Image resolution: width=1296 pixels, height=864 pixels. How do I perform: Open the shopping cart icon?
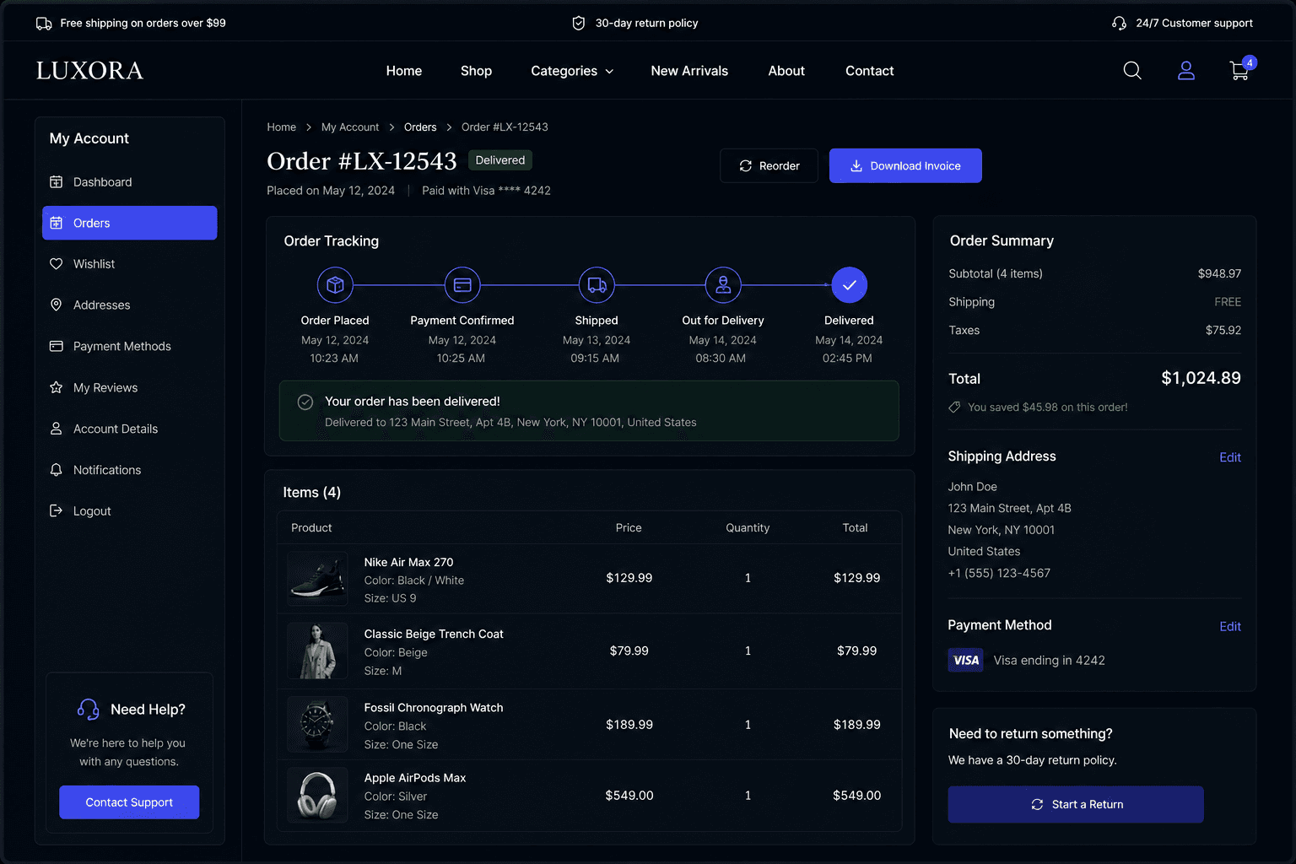coord(1239,71)
